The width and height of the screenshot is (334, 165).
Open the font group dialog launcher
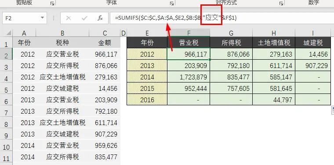(172, 4)
